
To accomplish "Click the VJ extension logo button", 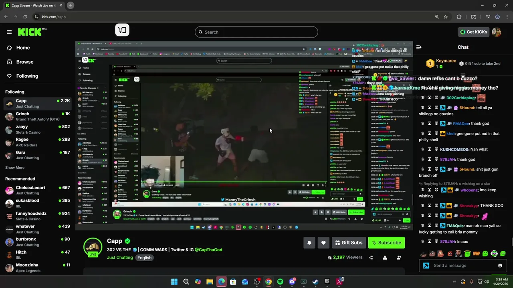I will click(122, 30).
